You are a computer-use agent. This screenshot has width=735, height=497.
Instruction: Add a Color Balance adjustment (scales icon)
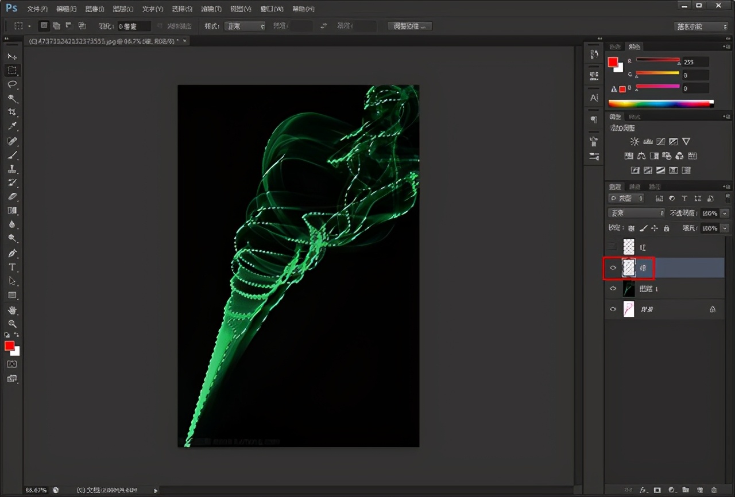[x=641, y=156]
